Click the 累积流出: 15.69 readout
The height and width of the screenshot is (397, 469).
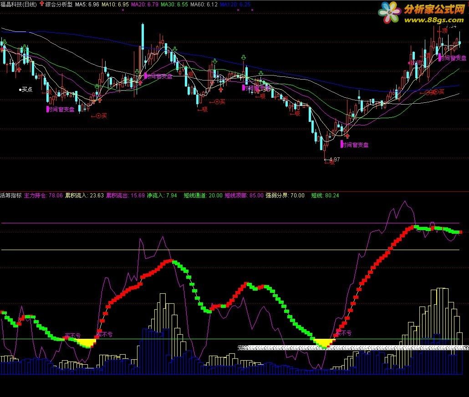click(125, 196)
